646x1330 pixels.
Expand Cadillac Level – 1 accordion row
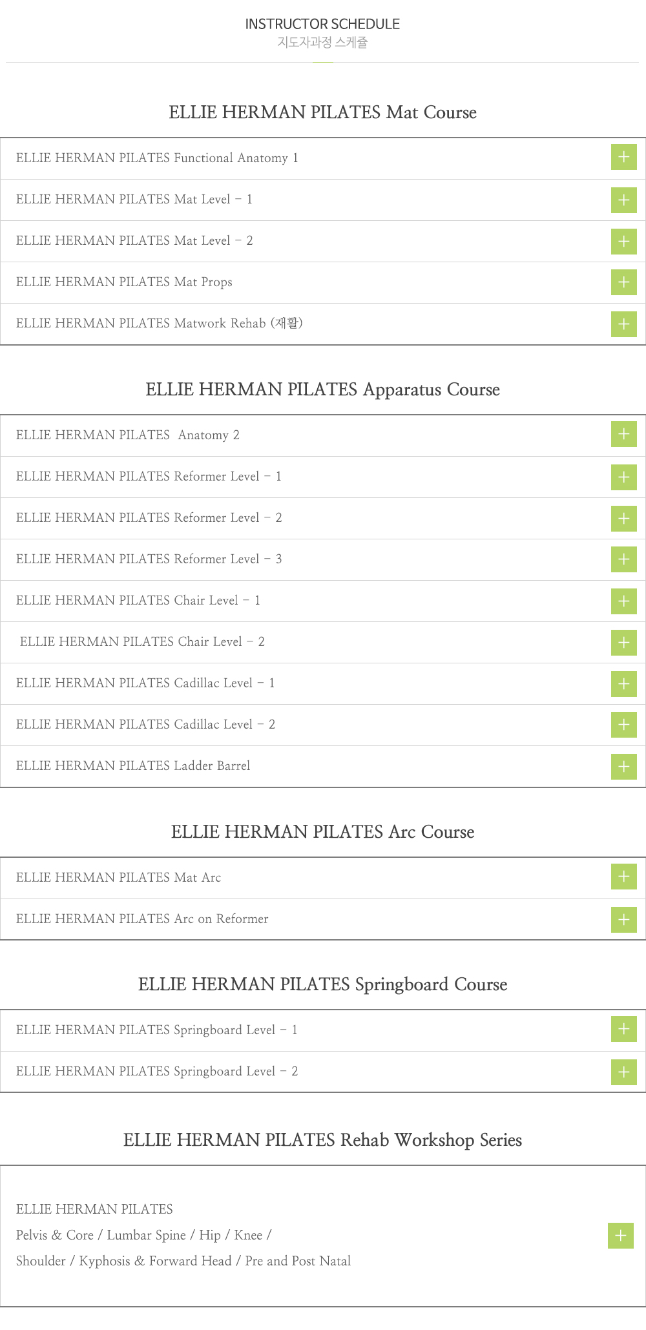pyautogui.click(x=323, y=683)
